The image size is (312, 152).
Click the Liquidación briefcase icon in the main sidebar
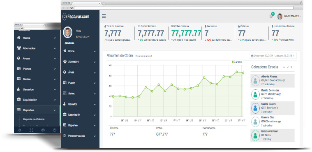[65, 115]
